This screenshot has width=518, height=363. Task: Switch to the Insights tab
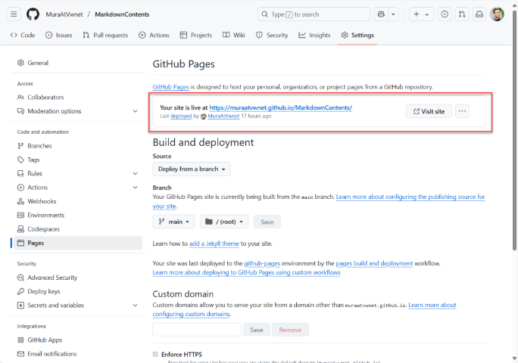pyautogui.click(x=314, y=35)
